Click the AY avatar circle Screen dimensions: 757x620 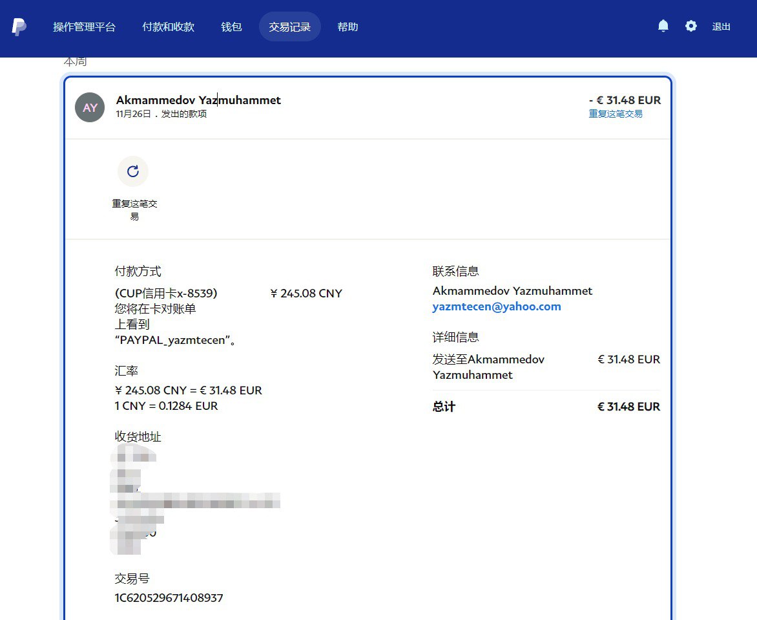pos(90,107)
